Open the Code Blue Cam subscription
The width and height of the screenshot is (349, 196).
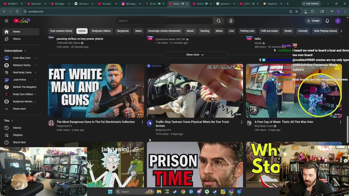pyautogui.click(x=20, y=58)
